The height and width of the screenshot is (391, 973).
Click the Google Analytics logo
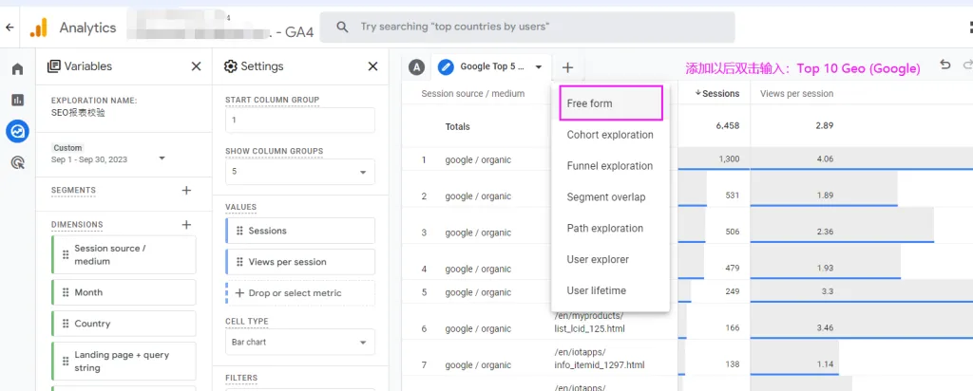click(x=38, y=28)
